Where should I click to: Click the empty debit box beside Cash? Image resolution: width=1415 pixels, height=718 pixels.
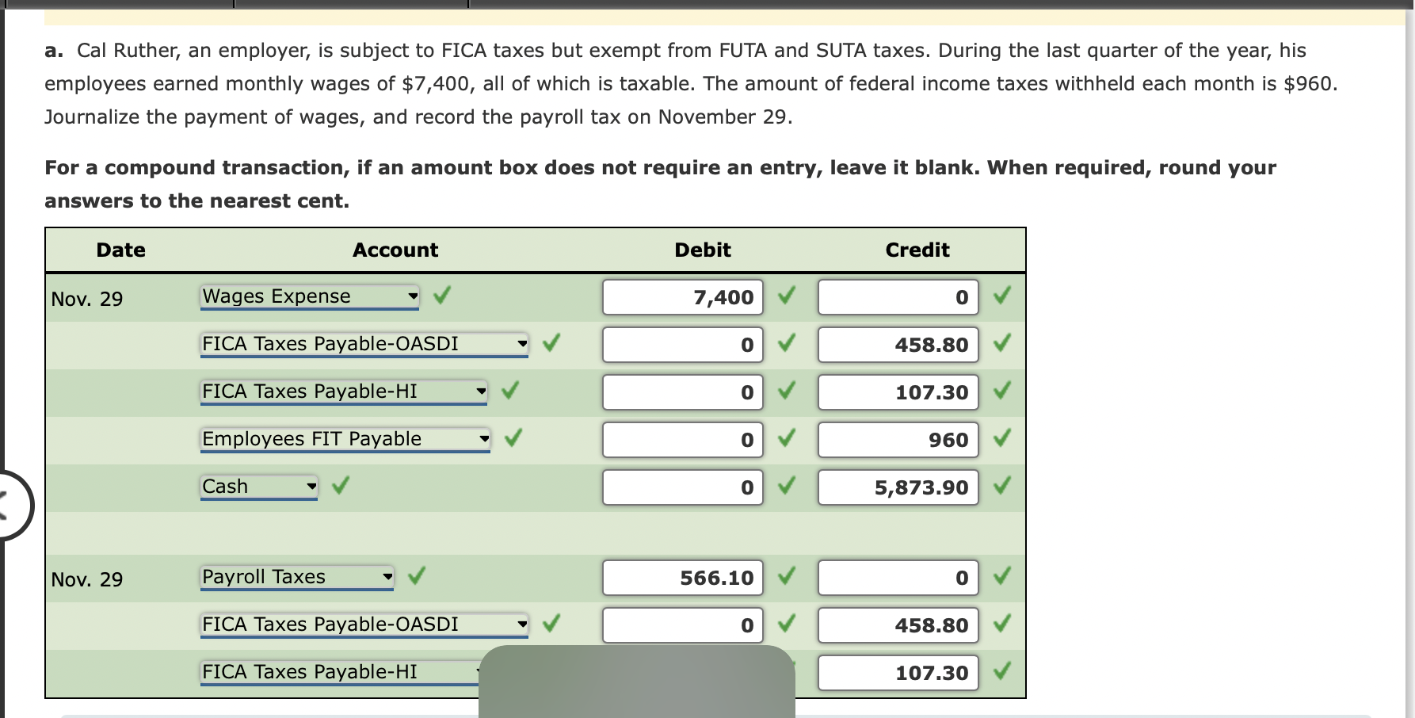coord(682,487)
